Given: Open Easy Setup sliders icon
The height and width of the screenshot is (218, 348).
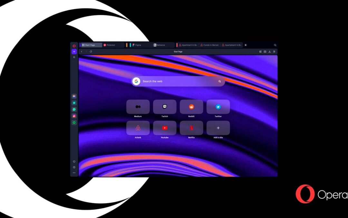Looking at the screenshot, I should 274,52.
